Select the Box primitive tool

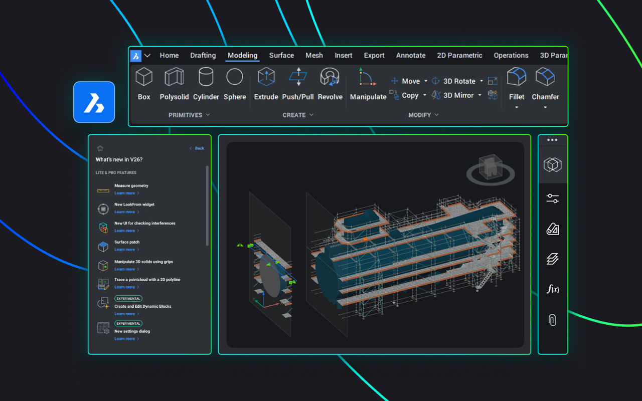tap(144, 84)
